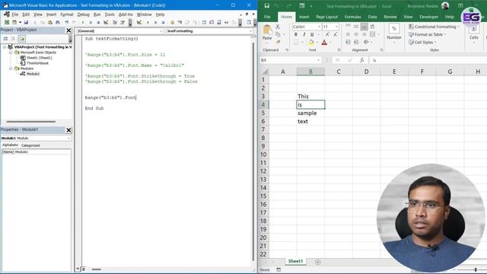Open the (General) object dropdown in code window
This screenshot has height=274, width=487.
161,31
